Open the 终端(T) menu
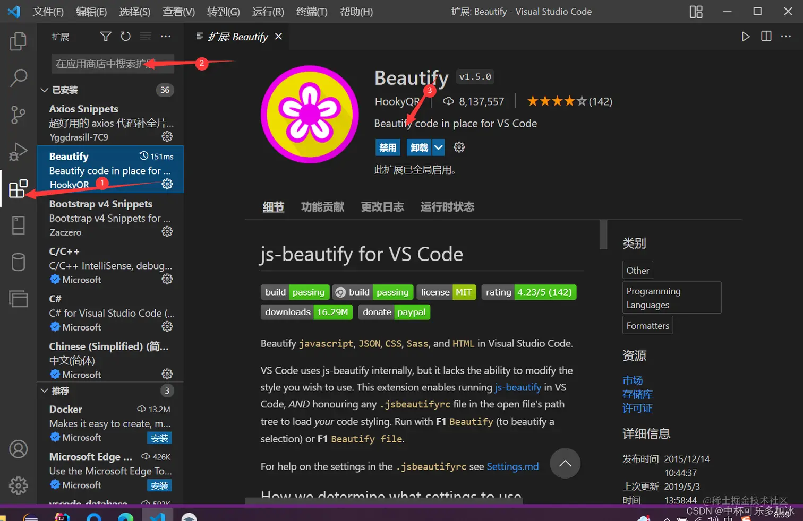The width and height of the screenshot is (803, 521). coord(312,12)
